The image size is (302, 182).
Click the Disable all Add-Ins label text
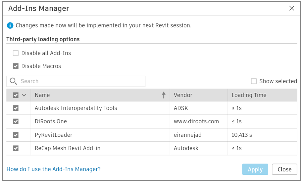click(46, 53)
